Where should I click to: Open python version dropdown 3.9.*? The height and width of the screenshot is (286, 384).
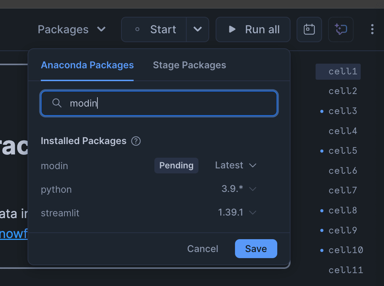tap(239, 189)
